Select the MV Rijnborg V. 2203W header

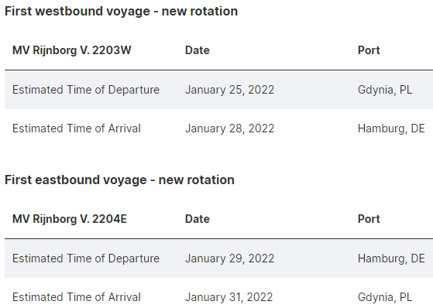point(72,50)
